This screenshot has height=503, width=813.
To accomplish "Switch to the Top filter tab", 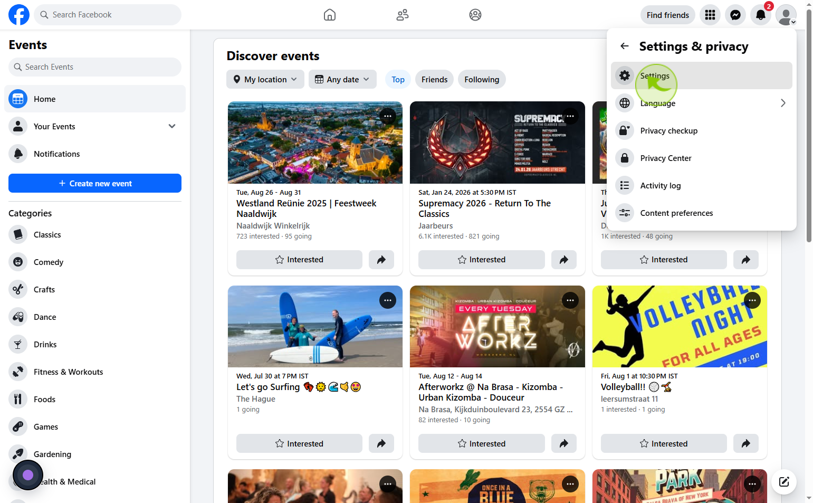I will click(398, 79).
